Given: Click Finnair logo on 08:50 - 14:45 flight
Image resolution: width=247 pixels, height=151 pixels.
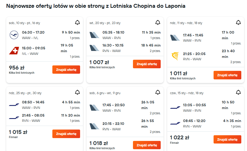Looking at the screenshot, I should [14, 105].
